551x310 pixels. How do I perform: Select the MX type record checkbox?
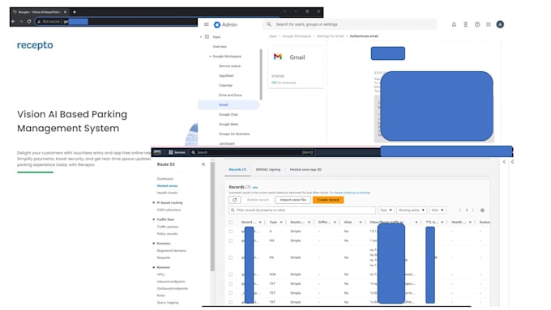pos(230,241)
